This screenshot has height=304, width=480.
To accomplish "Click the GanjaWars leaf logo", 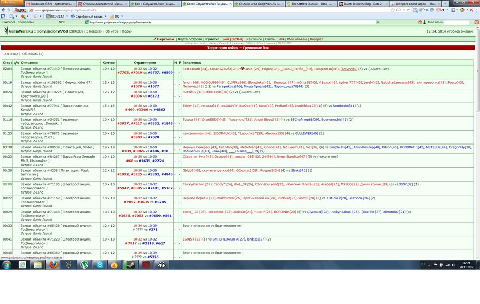I will pyautogui.click(x=6, y=30).
